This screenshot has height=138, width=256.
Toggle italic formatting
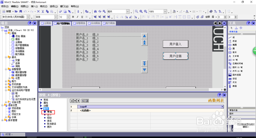pos(78,17)
